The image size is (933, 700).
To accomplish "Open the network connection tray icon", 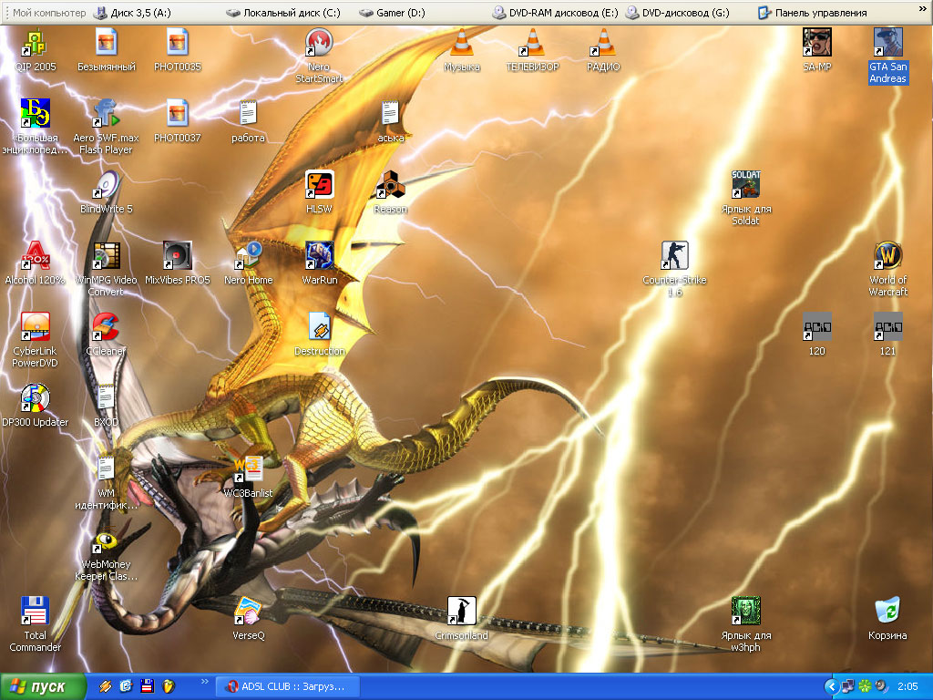I will 848,687.
